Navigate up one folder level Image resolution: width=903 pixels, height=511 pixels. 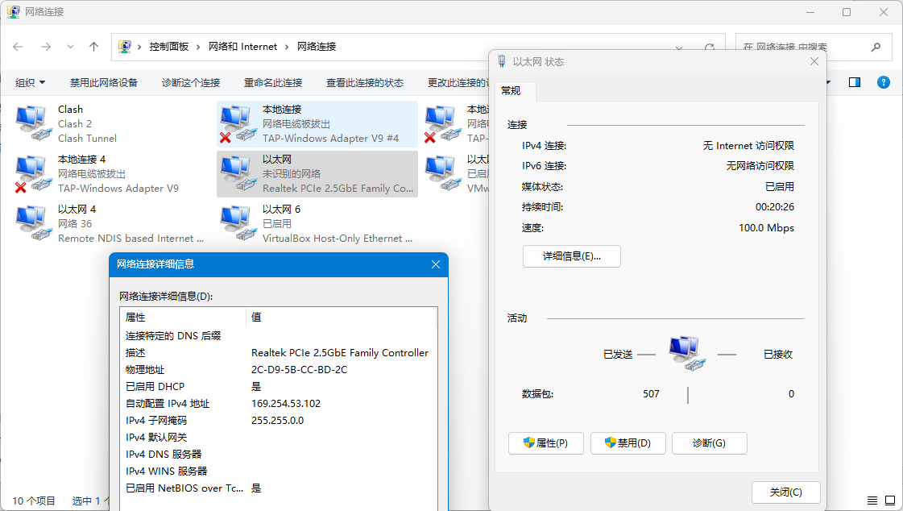[93, 47]
